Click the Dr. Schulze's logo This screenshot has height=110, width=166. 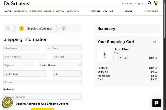click(17, 3)
